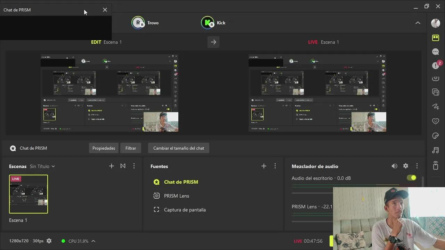Click the Propiedades button
Screen dimensions: 445x250
[104, 148]
